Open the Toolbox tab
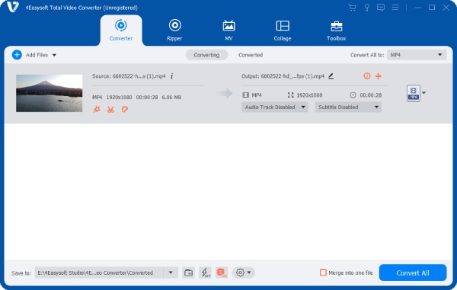This screenshot has width=457, height=290. coord(337,30)
